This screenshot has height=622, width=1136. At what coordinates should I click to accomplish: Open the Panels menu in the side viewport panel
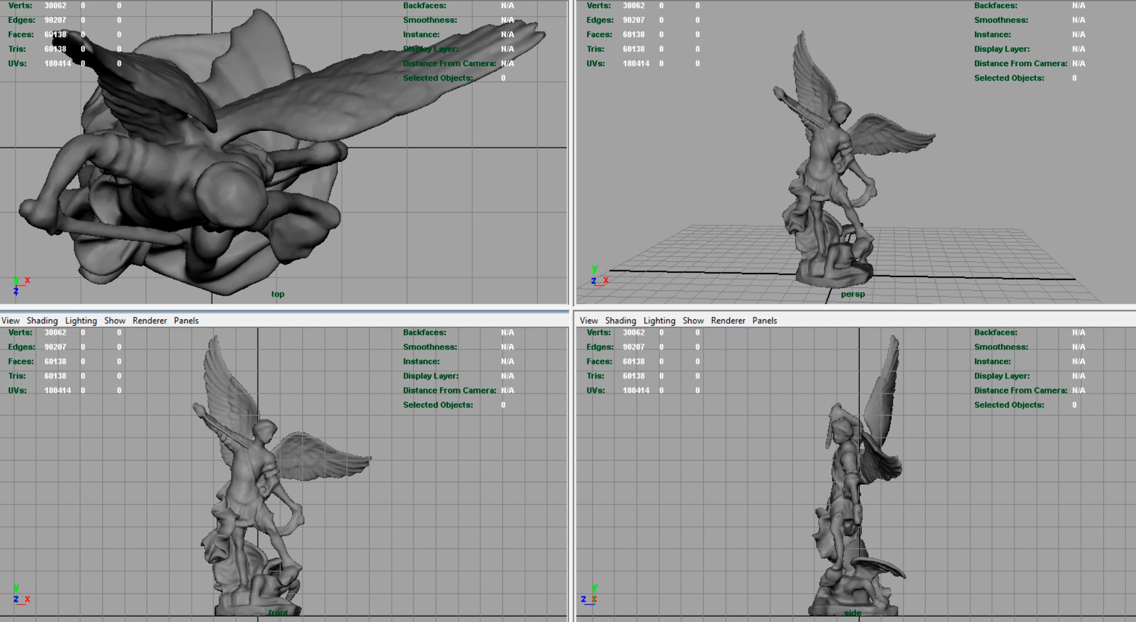[765, 320]
